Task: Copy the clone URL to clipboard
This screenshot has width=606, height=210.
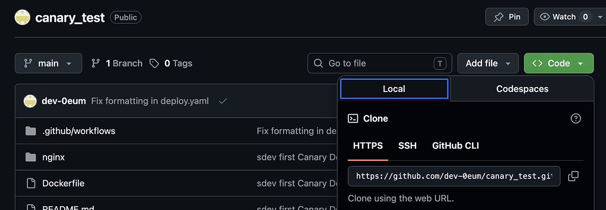Action: tap(573, 176)
